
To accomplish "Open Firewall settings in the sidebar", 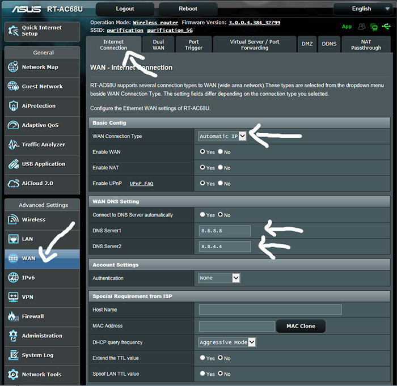I will click(33, 316).
